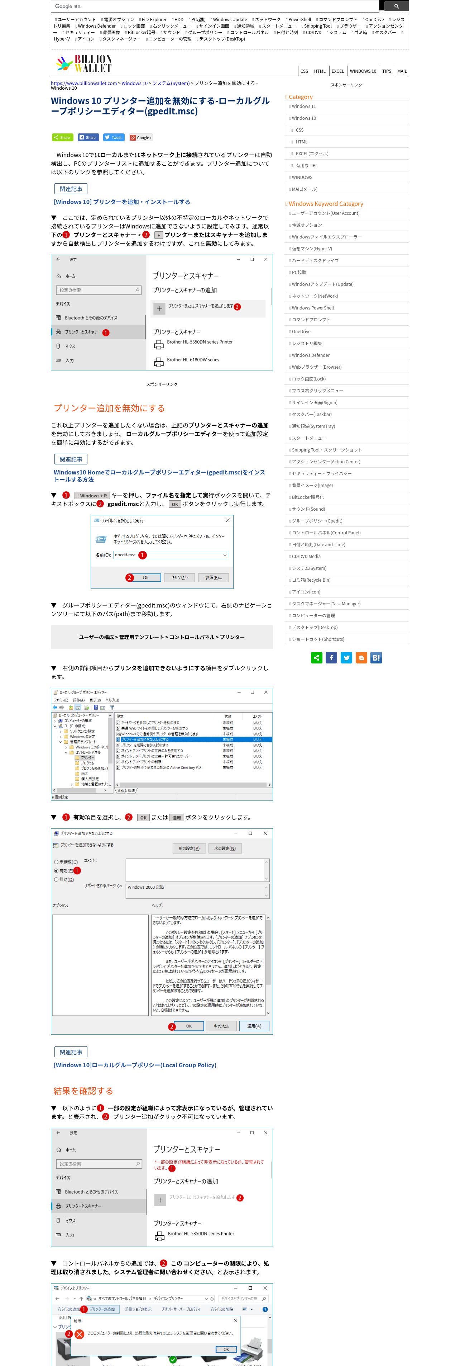Viewport: 460px width, 1366px height.
Task: Open Windowsアップデート(Update) sidebar category
Action: click(x=346, y=284)
